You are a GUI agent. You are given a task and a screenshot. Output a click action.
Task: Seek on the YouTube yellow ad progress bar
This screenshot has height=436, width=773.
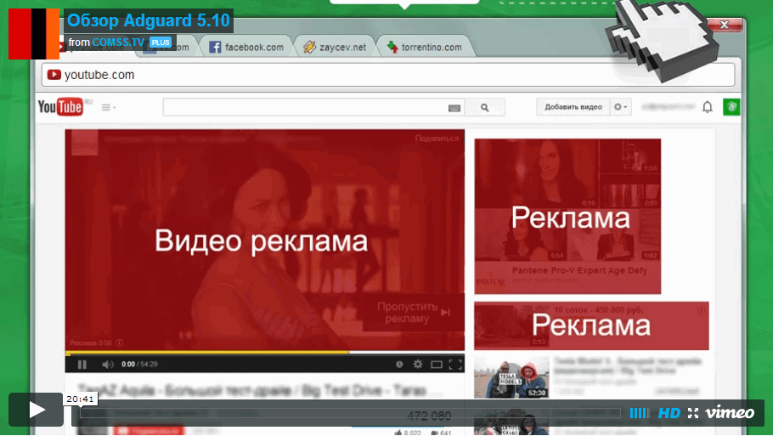point(265,352)
